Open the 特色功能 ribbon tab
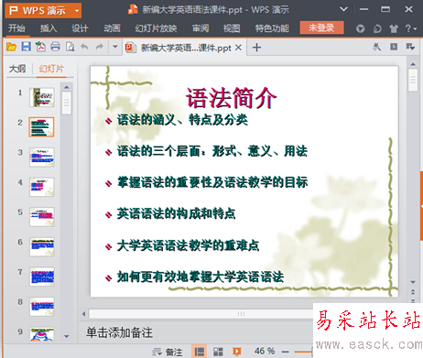This screenshot has width=423, height=358. point(272,28)
